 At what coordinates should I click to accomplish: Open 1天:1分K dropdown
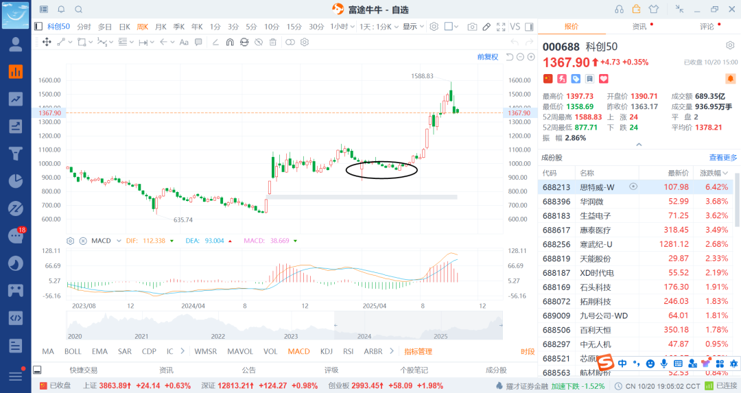tap(379, 27)
